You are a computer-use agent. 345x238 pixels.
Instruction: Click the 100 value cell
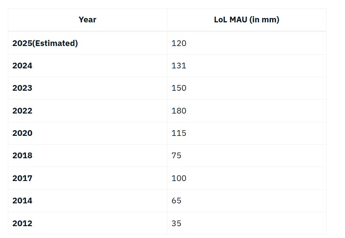coord(247,178)
